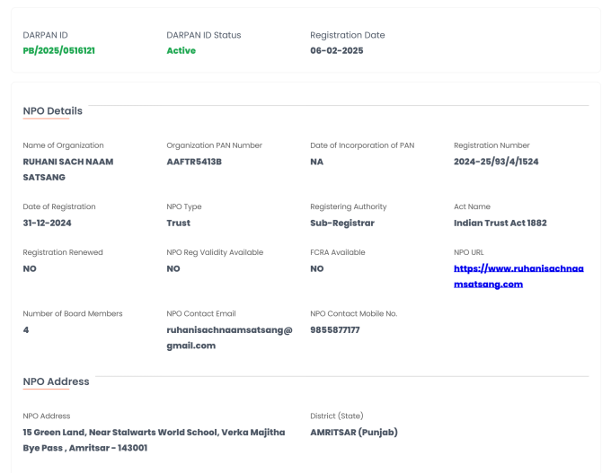The height and width of the screenshot is (473, 611).
Task: Select NO under FCRA Available
Action: (317, 268)
